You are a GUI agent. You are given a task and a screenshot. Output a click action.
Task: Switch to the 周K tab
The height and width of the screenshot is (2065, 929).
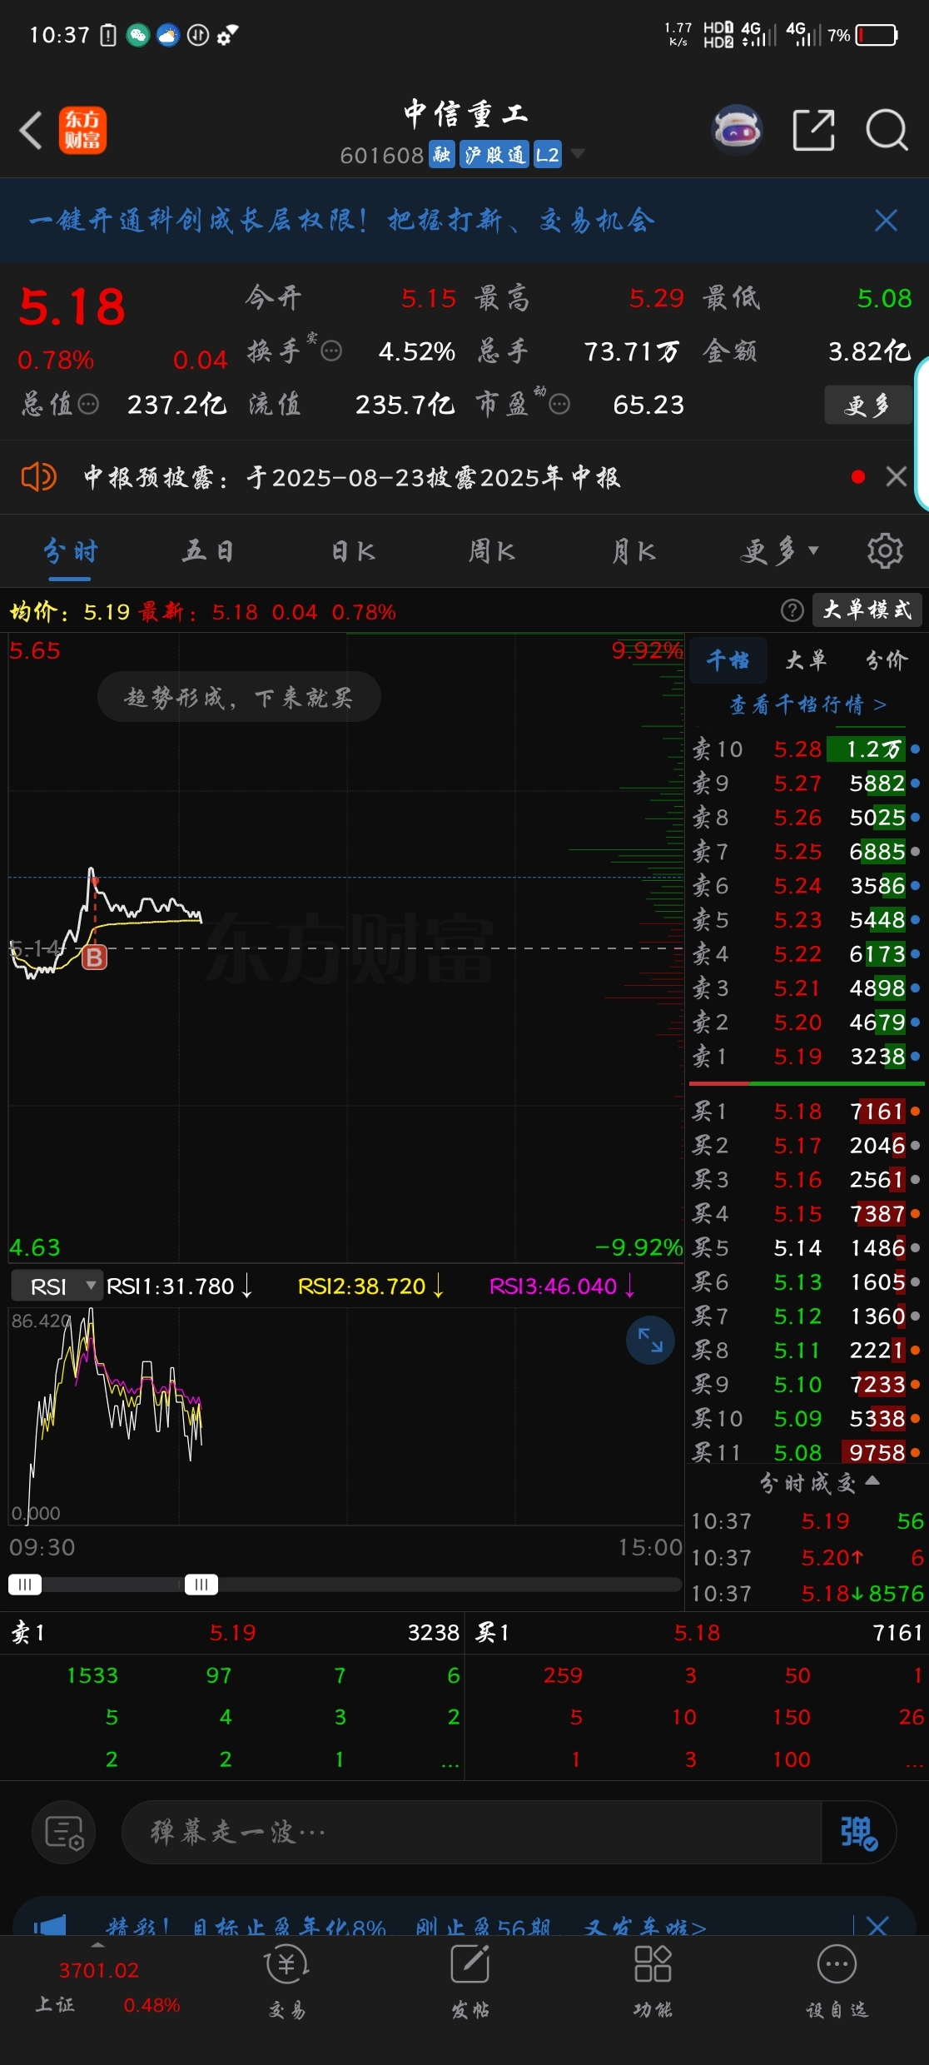491,551
